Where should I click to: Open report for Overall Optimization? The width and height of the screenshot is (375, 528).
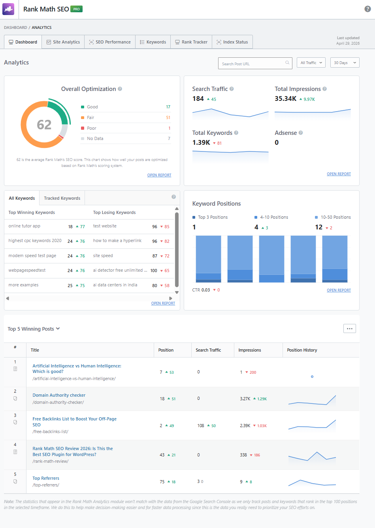point(159,175)
